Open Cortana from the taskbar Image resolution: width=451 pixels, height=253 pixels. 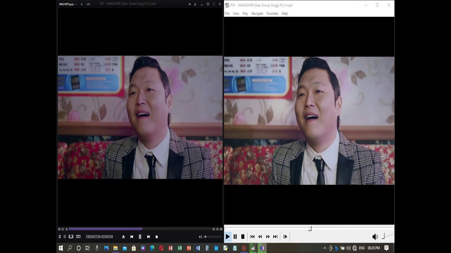[x=79, y=248]
